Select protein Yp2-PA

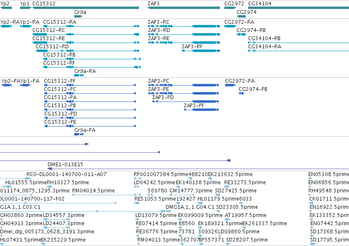click(7, 85)
